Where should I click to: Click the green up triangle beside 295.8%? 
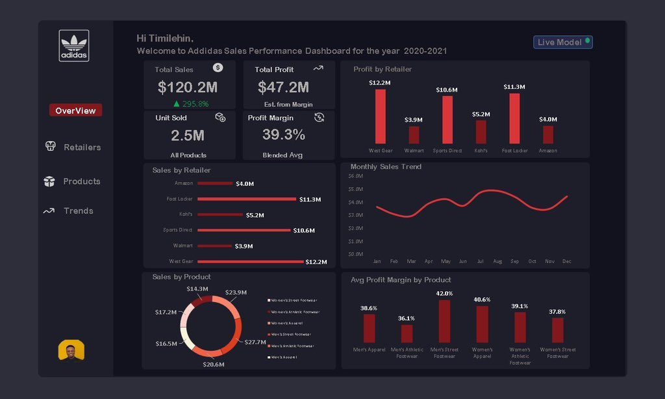click(177, 103)
